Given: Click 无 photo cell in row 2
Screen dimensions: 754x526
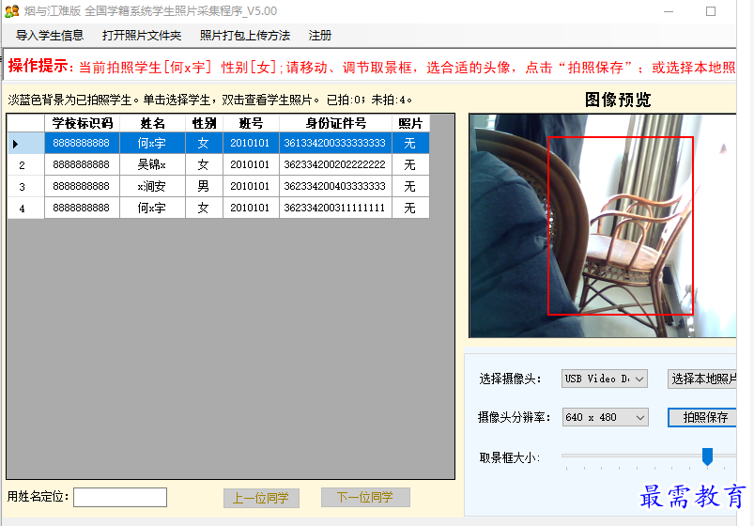Looking at the screenshot, I should coord(410,164).
